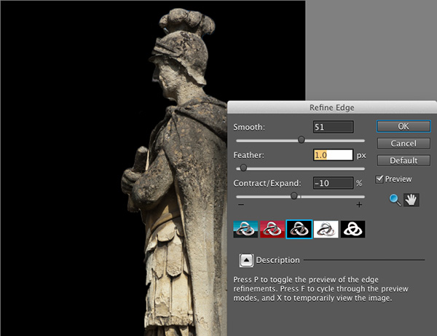Cancel the Refine Edge dialog
Image resolution: width=437 pixels, height=336 pixels.
click(x=403, y=144)
